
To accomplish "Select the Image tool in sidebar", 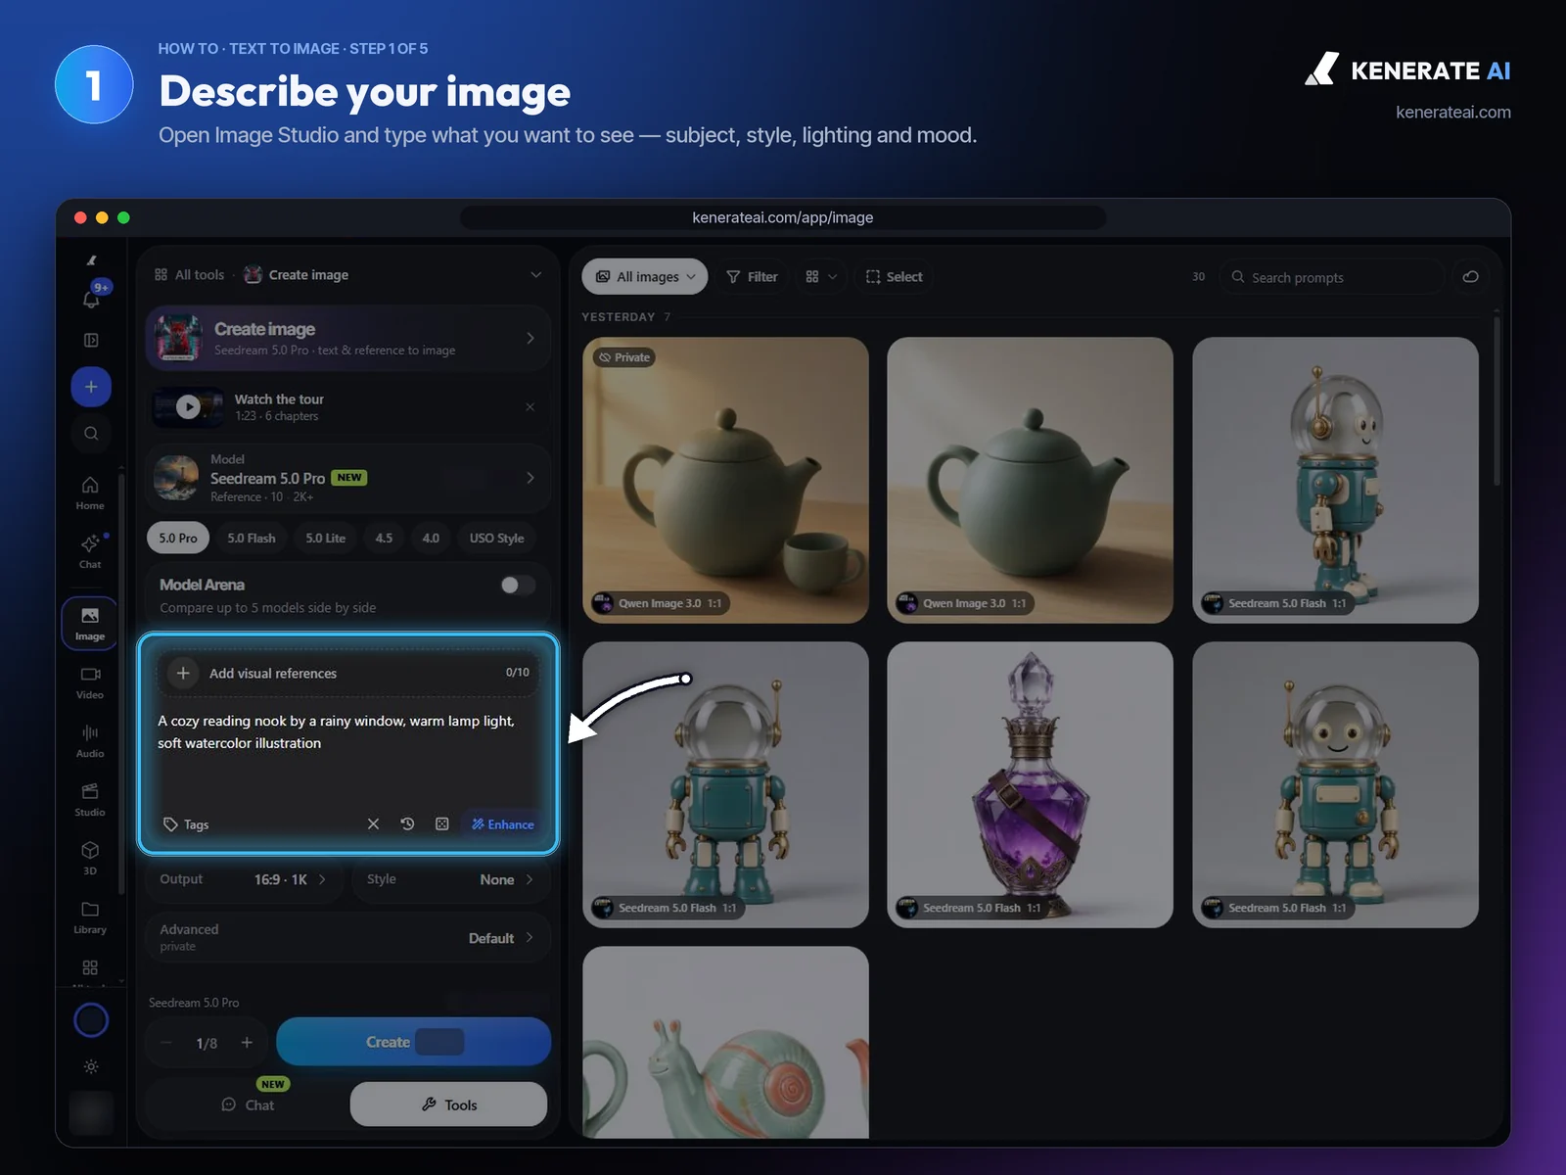I will [90, 623].
